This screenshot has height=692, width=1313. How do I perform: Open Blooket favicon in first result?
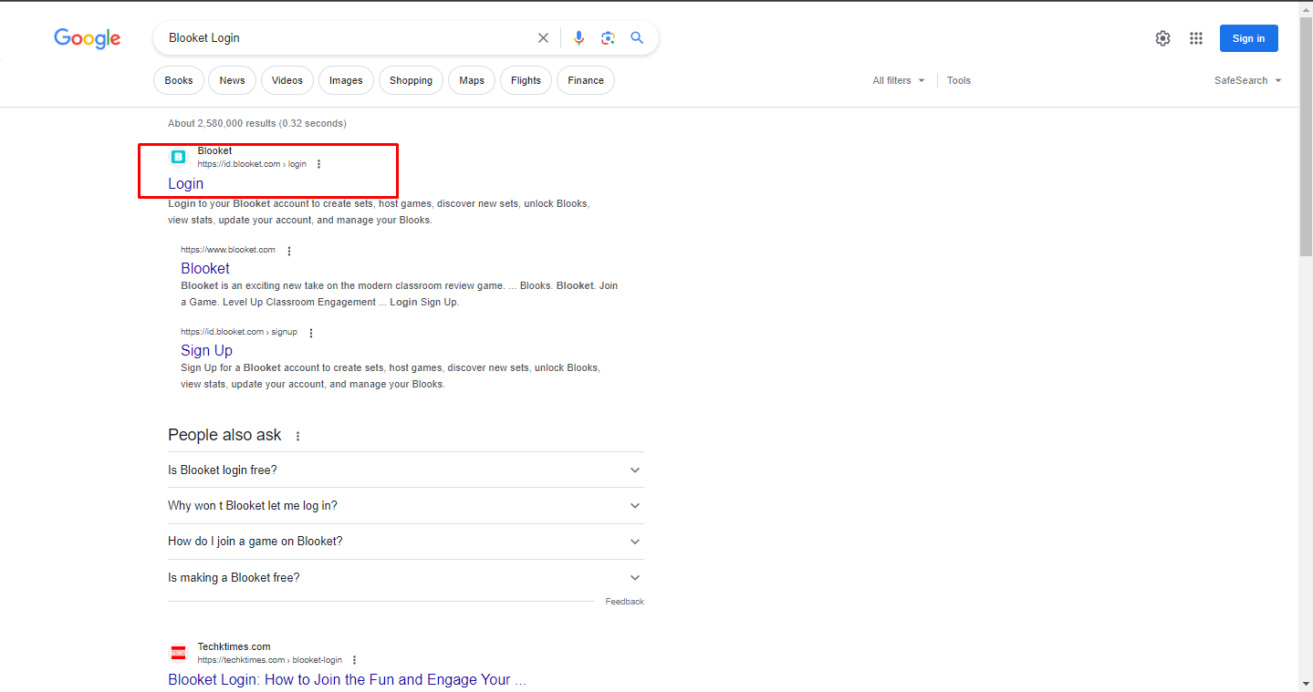[x=178, y=157]
